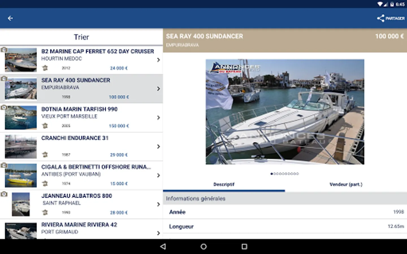Open Cigala & Bertinetti Offshore chevron
The image size is (407, 254).
pyautogui.click(x=158, y=175)
